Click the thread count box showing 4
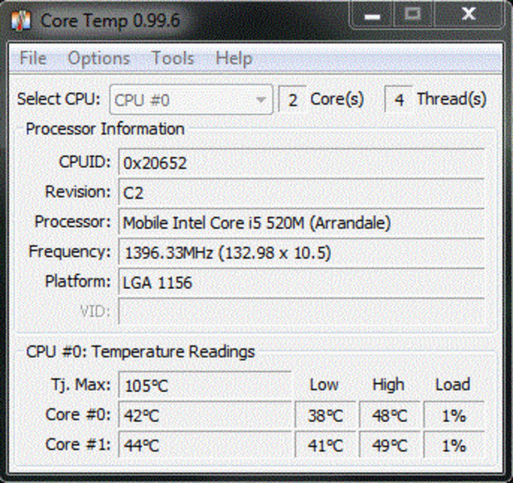Viewport: 513px width, 483px height. click(398, 99)
